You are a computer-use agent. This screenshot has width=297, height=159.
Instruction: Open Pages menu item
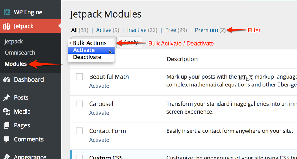tap(31, 125)
